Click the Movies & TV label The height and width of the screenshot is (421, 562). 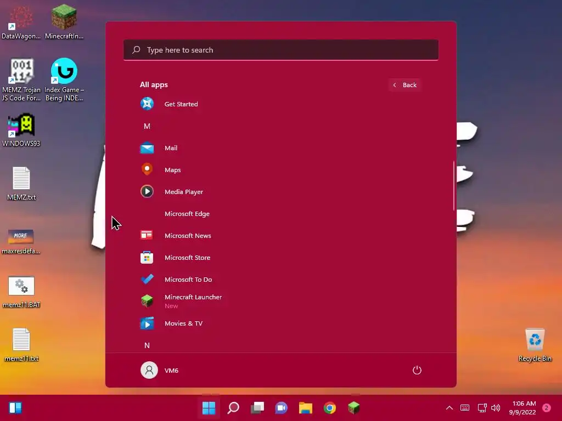pos(183,323)
